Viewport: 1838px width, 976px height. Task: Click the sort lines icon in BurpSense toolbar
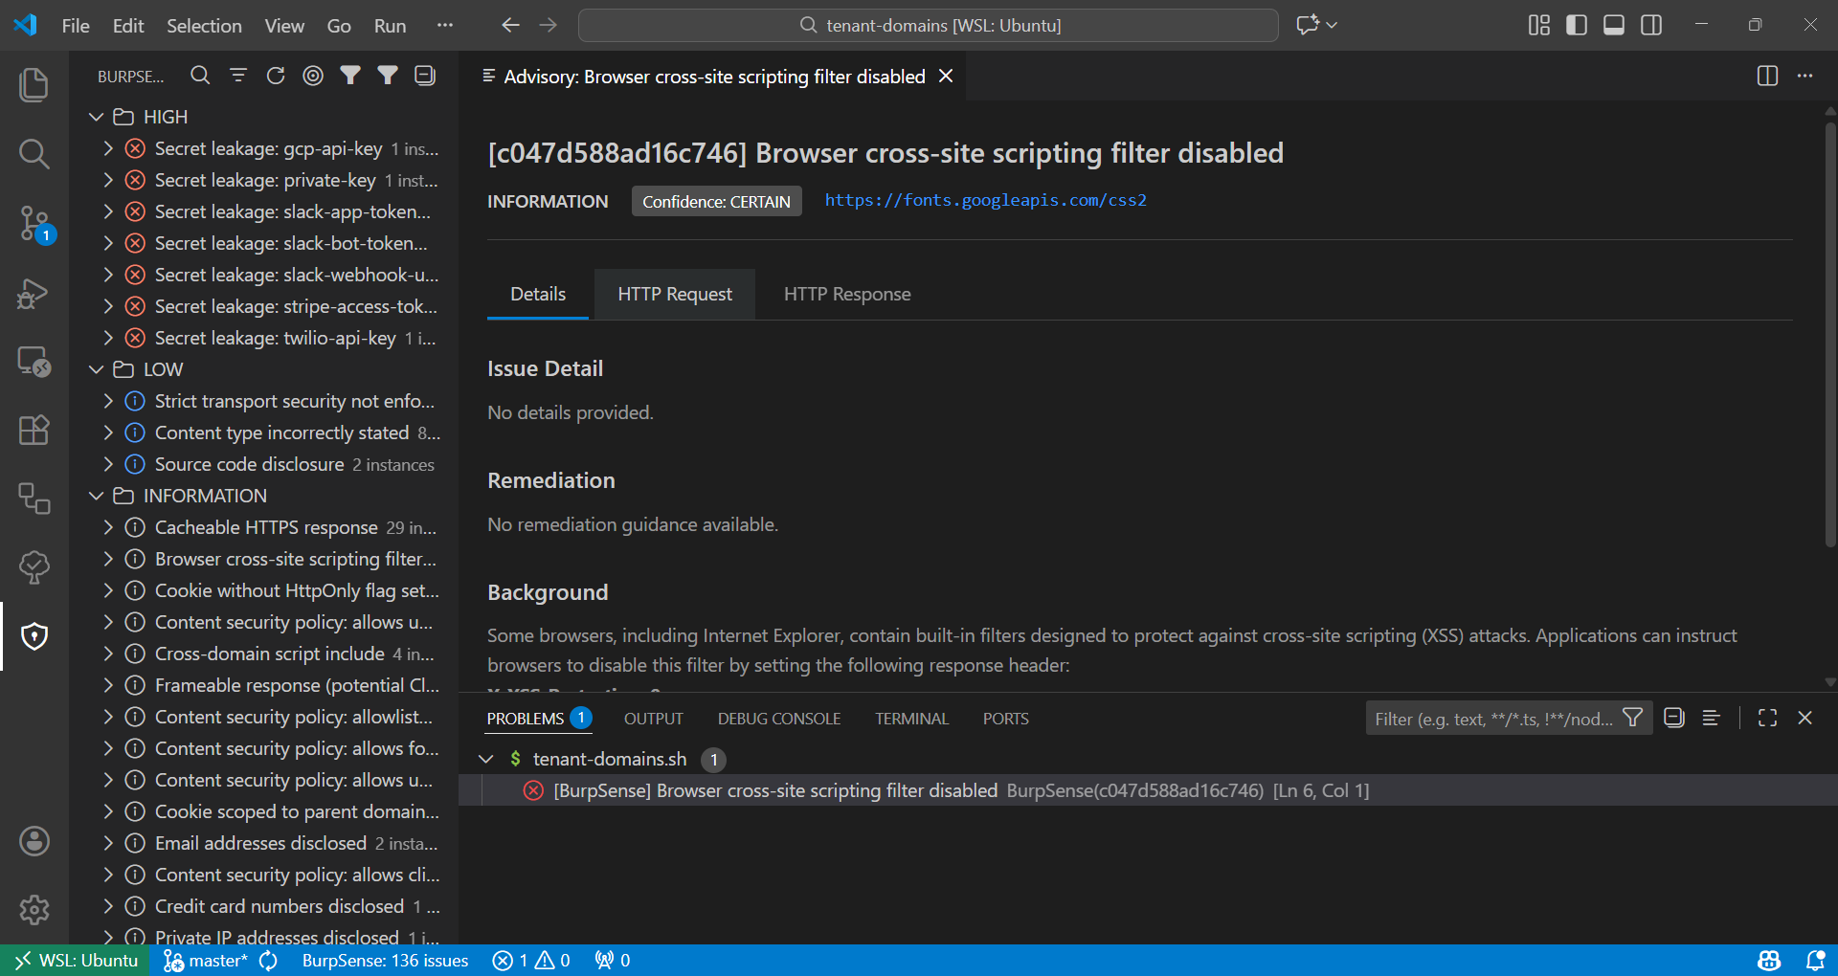coord(238,76)
